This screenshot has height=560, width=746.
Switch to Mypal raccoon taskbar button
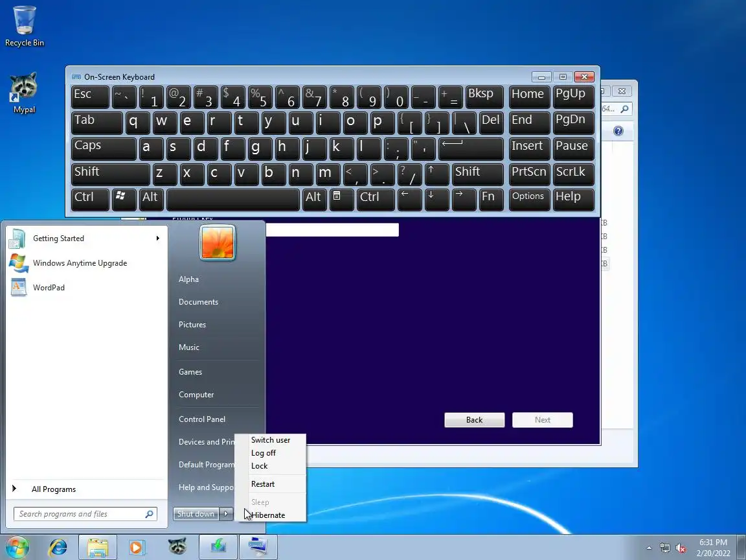(x=177, y=547)
